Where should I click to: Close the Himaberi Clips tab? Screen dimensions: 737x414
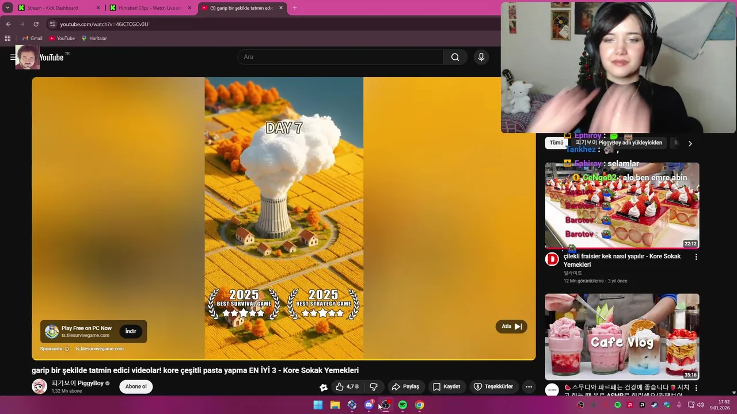pyautogui.click(x=189, y=8)
